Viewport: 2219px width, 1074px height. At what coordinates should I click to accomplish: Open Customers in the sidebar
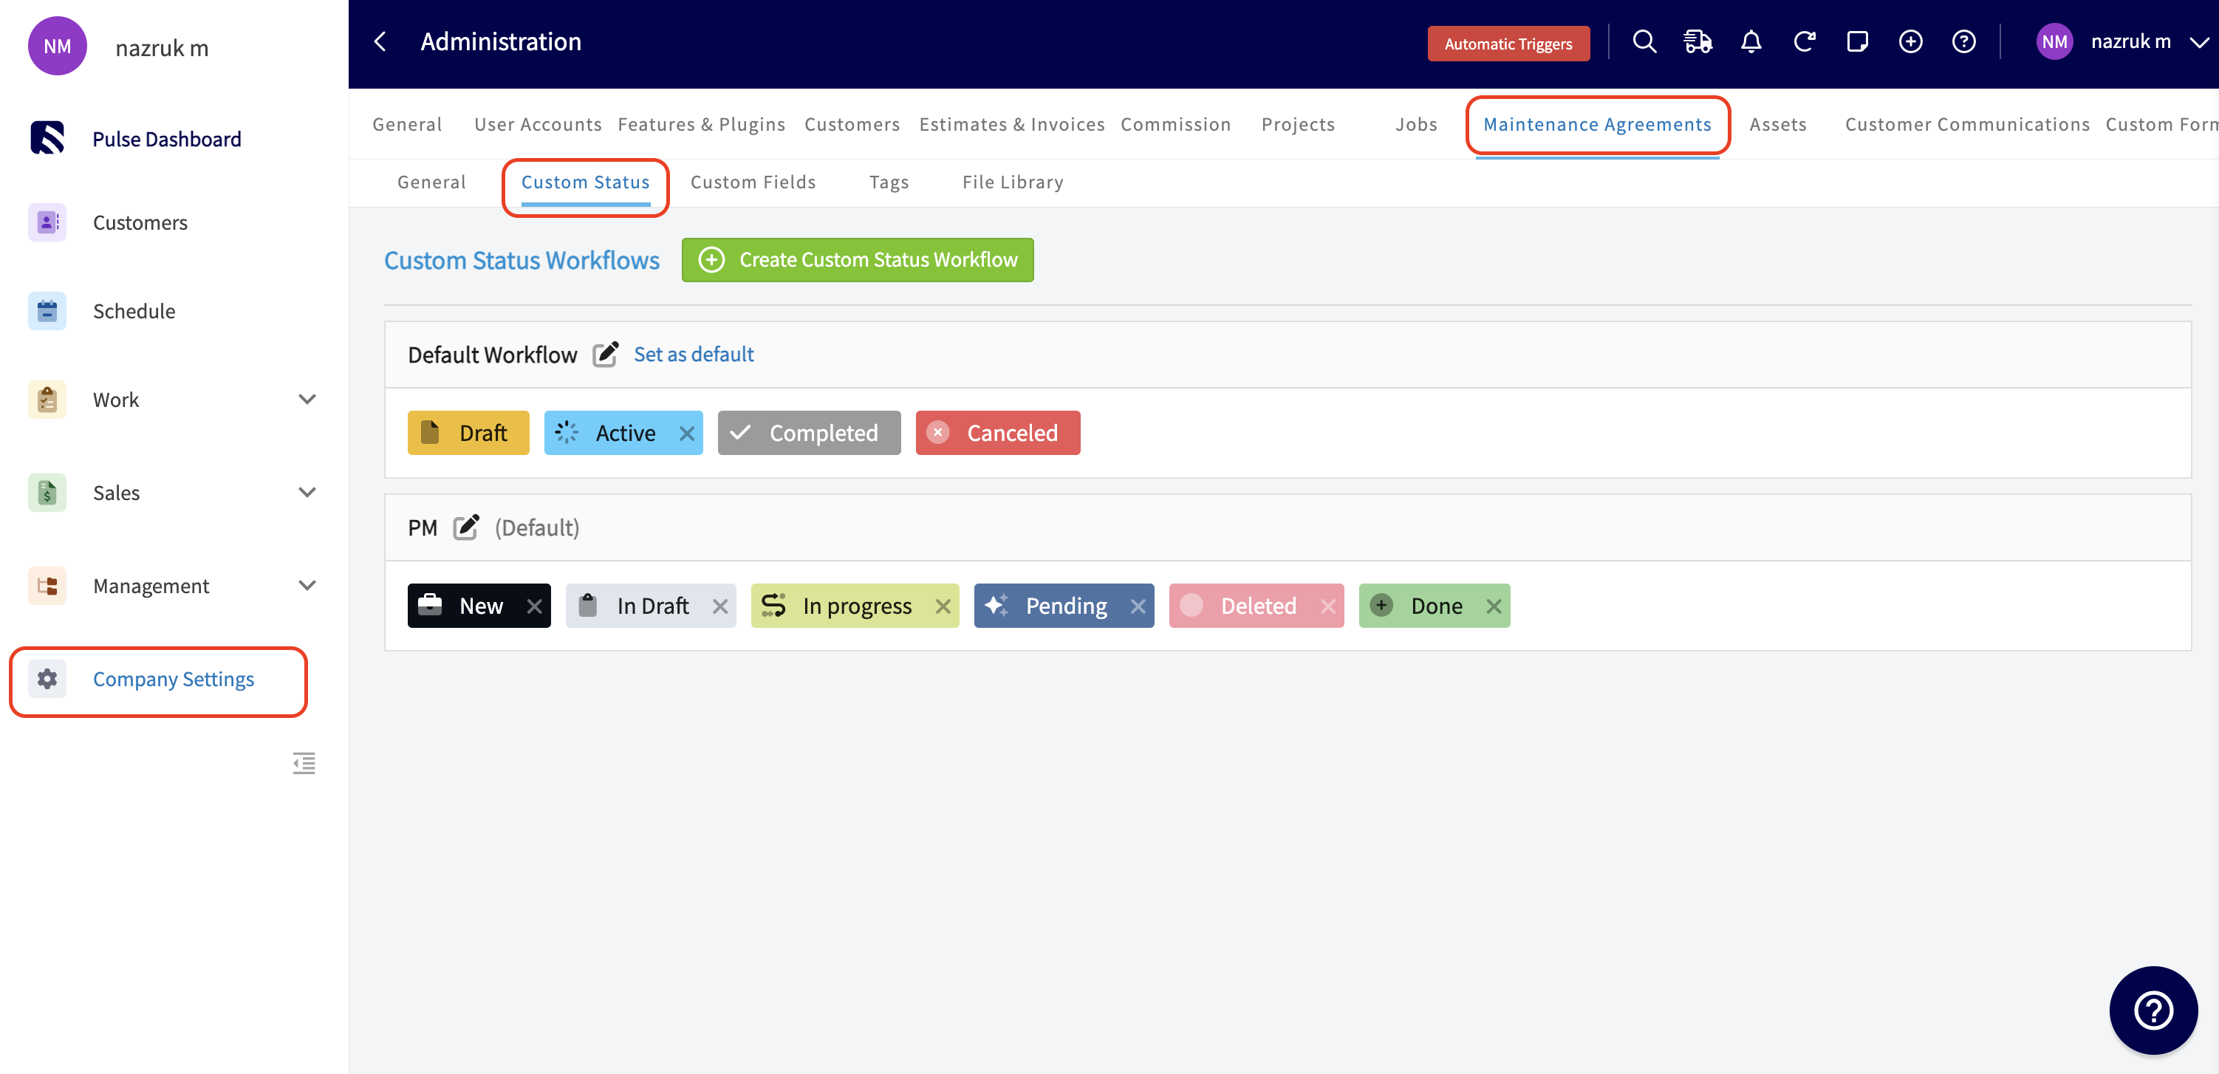[x=140, y=222]
